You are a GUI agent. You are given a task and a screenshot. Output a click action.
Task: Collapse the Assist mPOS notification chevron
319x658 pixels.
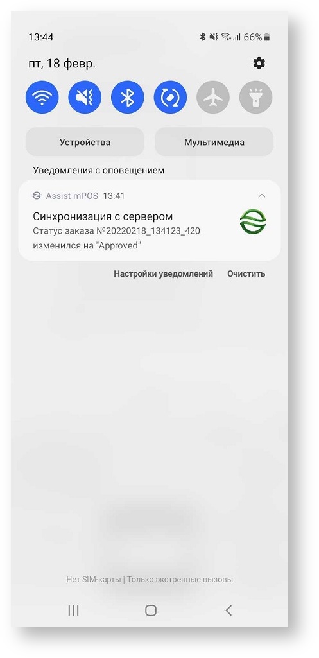click(x=262, y=196)
